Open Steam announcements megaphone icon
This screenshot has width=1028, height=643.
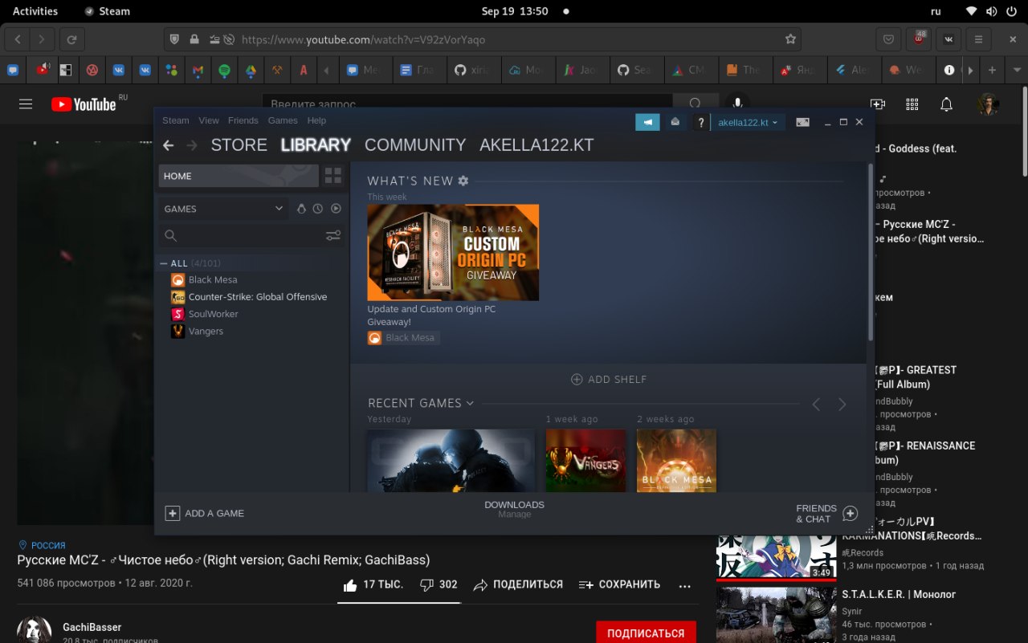(647, 122)
